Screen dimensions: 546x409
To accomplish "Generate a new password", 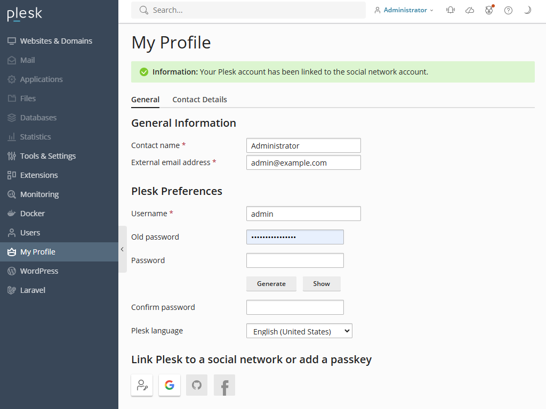I will [271, 283].
